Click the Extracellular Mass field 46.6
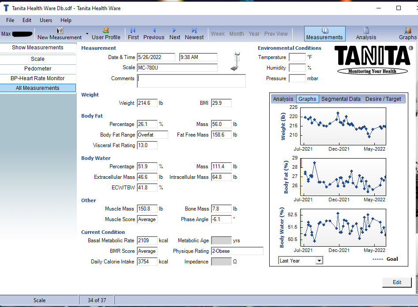 tap(147, 177)
